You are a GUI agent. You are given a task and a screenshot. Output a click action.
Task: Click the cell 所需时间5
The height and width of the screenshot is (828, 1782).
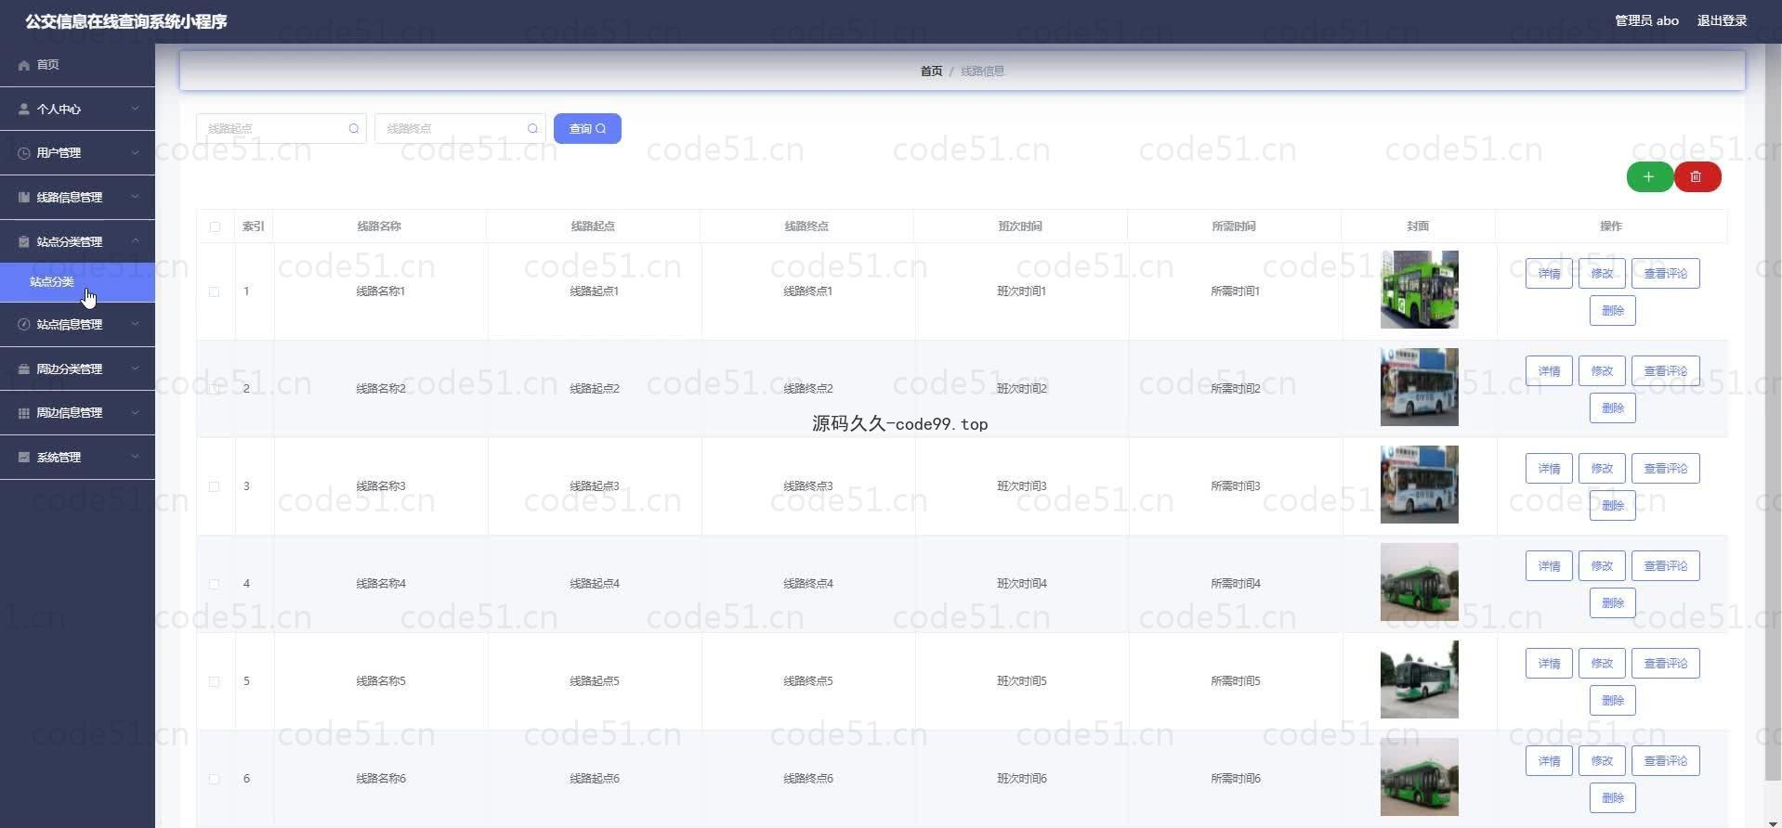coord(1236,681)
